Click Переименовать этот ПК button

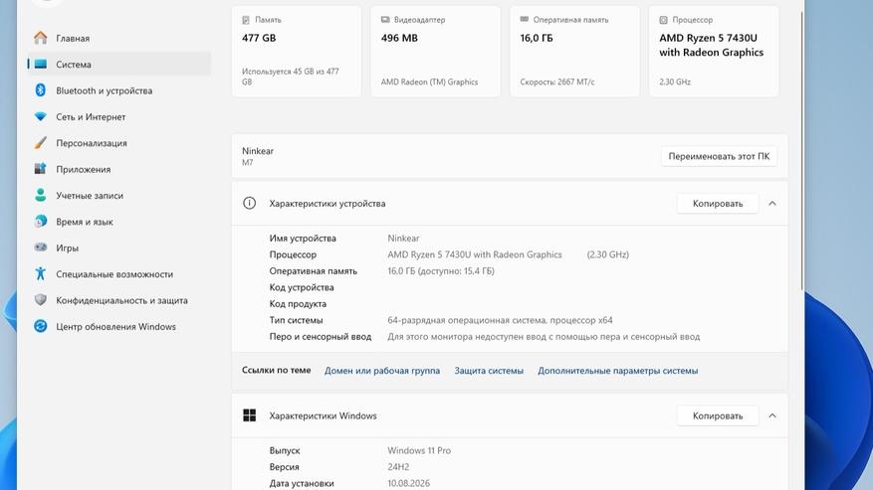[x=719, y=156]
